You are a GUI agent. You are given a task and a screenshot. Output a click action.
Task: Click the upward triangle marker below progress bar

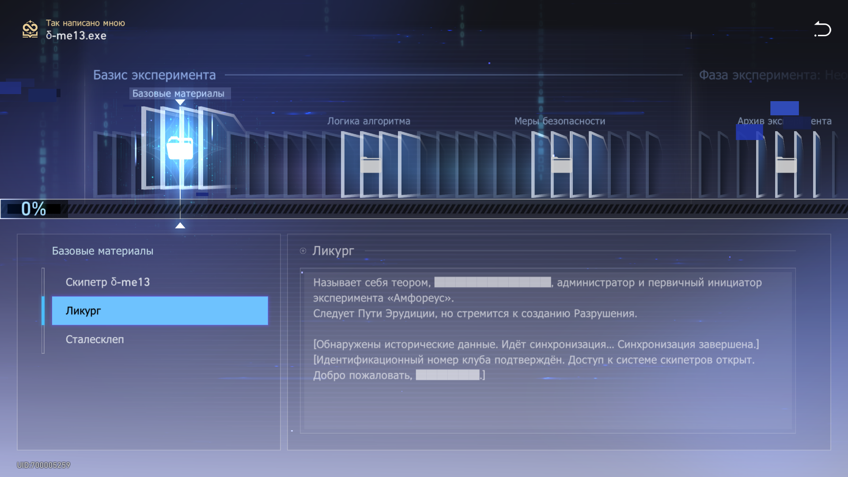(180, 226)
